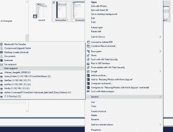
Task: Expand the Cast to Device submenu arrow
Action: point(160,37)
